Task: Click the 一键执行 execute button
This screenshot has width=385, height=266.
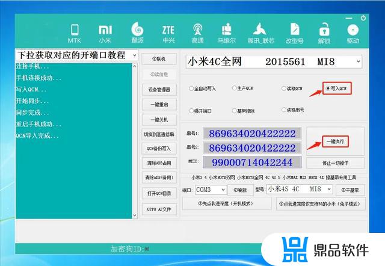Action: click(x=336, y=141)
